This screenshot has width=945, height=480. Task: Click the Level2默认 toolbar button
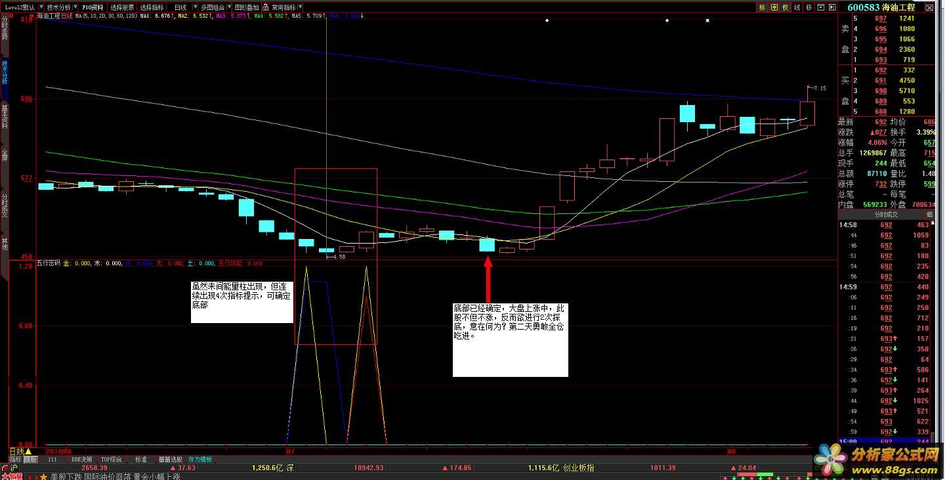point(19,7)
